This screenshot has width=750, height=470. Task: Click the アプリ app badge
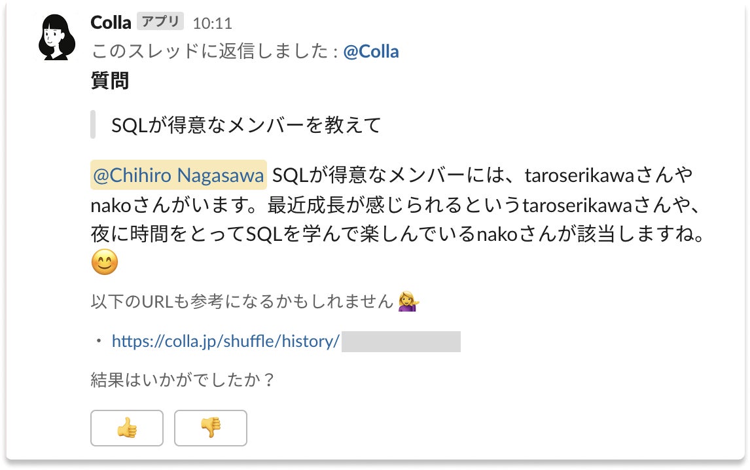(160, 22)
